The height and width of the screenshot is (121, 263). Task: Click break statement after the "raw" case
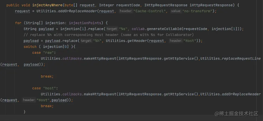[47, 76]
